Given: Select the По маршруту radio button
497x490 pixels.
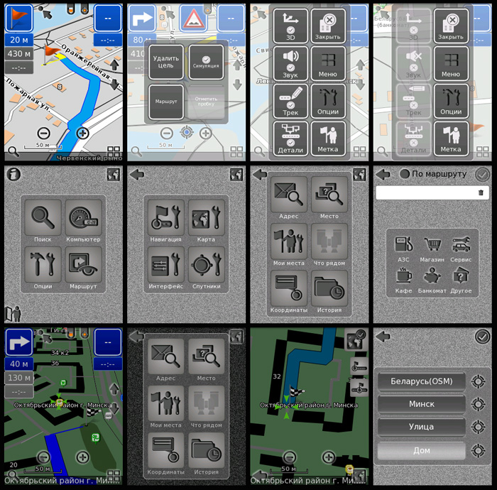Looking at the screenshot, I should 405,174.
